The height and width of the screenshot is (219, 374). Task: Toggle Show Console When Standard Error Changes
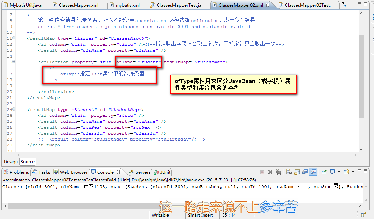[x=313, y=172]
